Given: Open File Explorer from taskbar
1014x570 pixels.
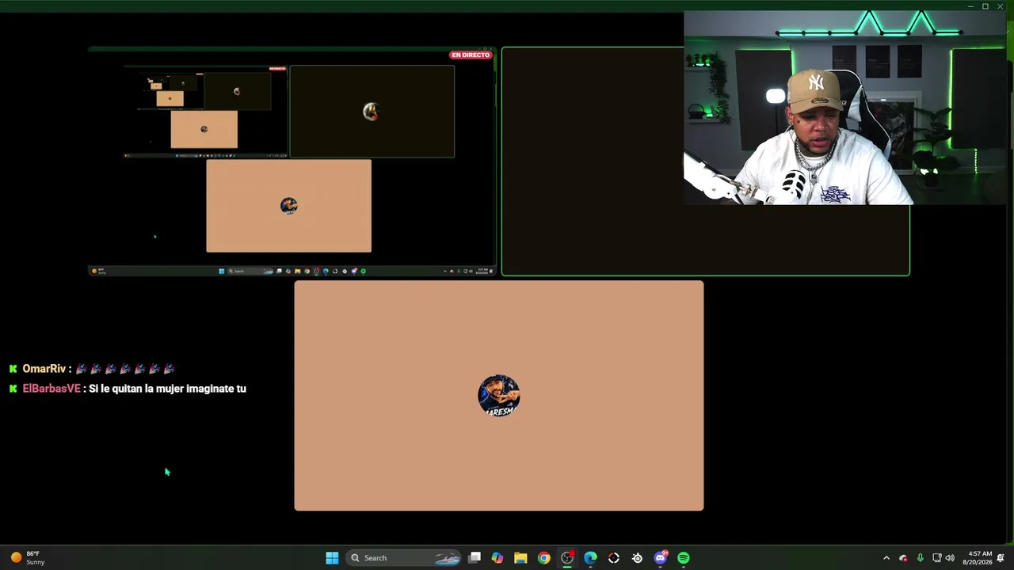Looking at the screenshot, I should click(520, 558).
